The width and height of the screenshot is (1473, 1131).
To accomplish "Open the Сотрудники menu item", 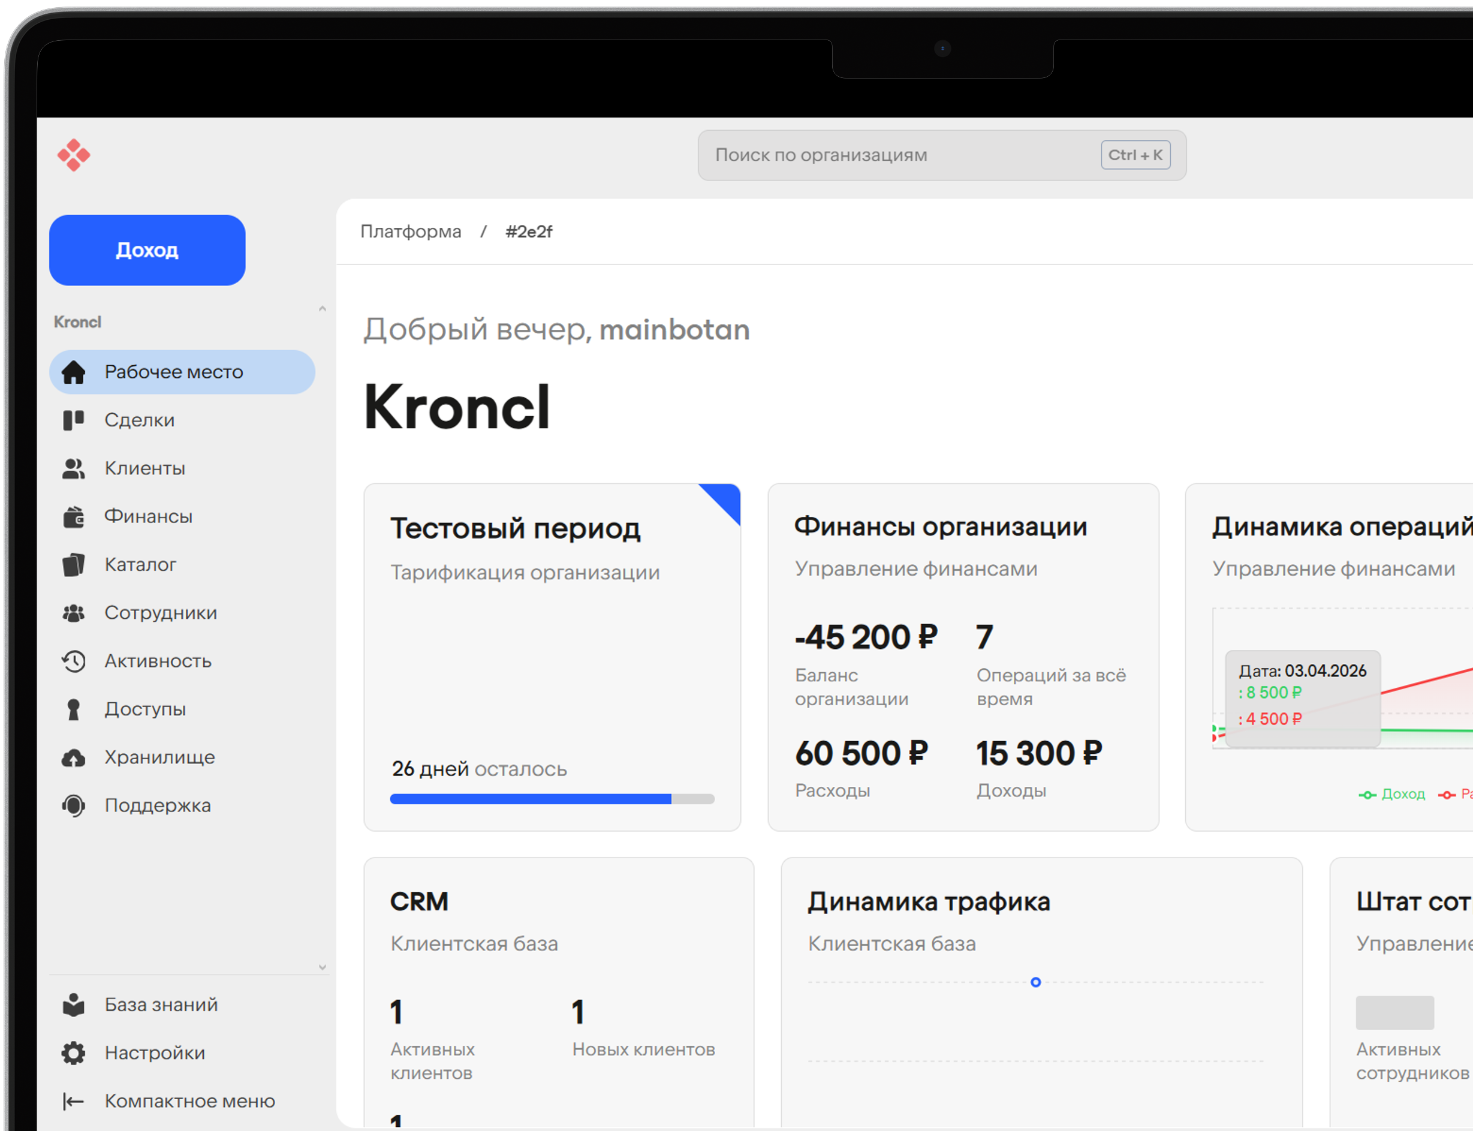I will click(x=160, y=613).
